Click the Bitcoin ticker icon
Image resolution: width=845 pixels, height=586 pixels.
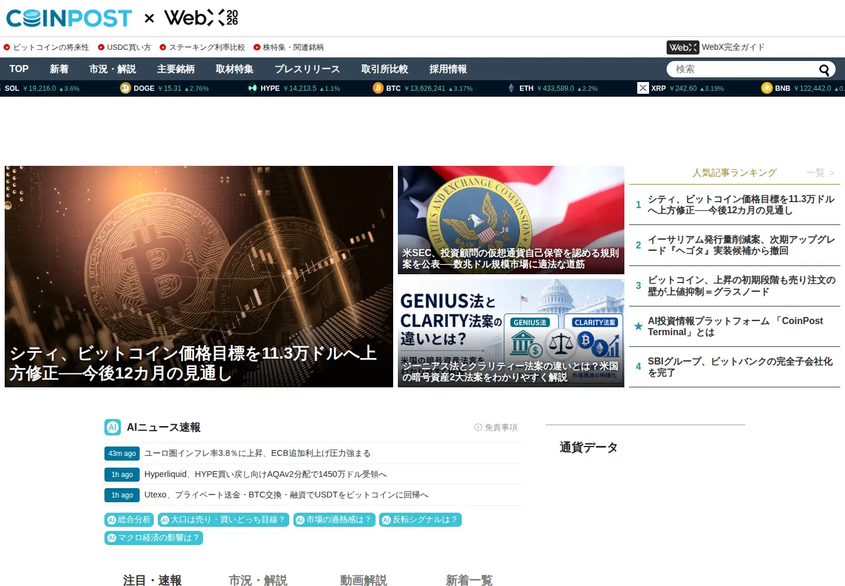point(378,88)
